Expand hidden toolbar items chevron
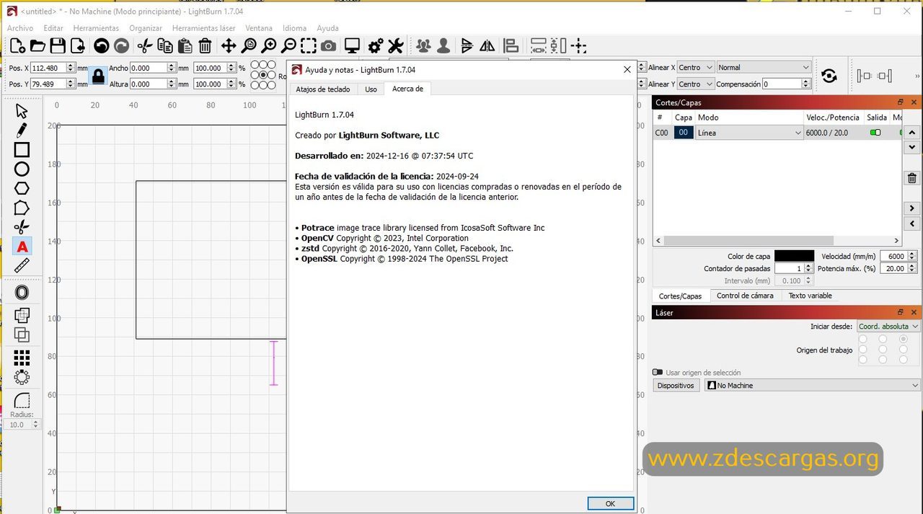This screenshot has width=923, height=514. point(917,76)
